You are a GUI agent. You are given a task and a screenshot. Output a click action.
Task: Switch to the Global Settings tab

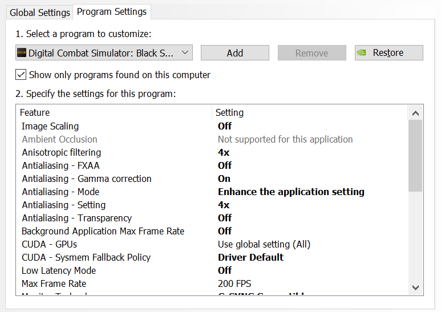(x=40, y=13)
